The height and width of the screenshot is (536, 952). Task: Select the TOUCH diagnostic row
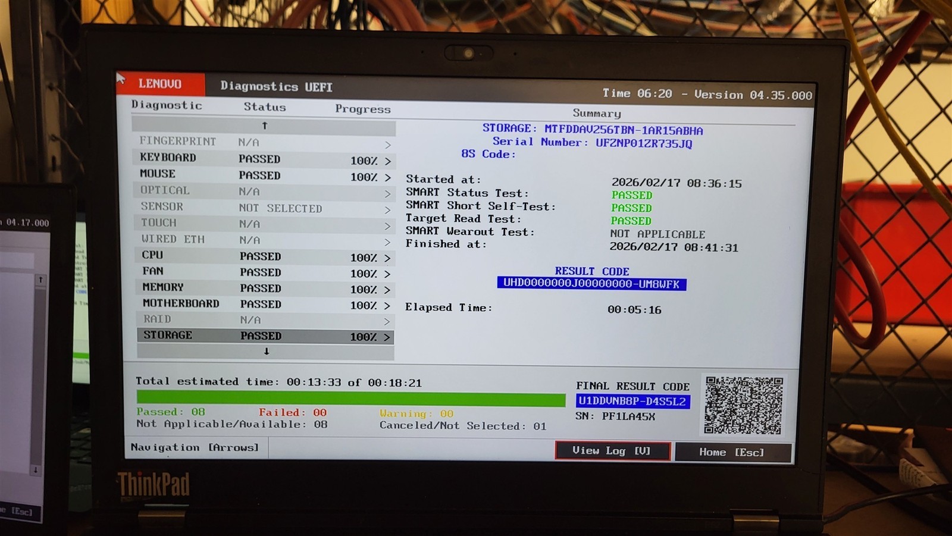pos(264,224)
